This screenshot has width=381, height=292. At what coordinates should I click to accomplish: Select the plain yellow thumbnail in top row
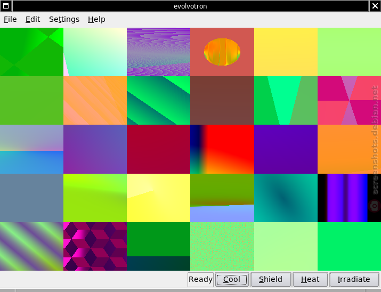[286, 52]
